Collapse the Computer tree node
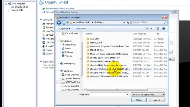 (x=59, y=71)
